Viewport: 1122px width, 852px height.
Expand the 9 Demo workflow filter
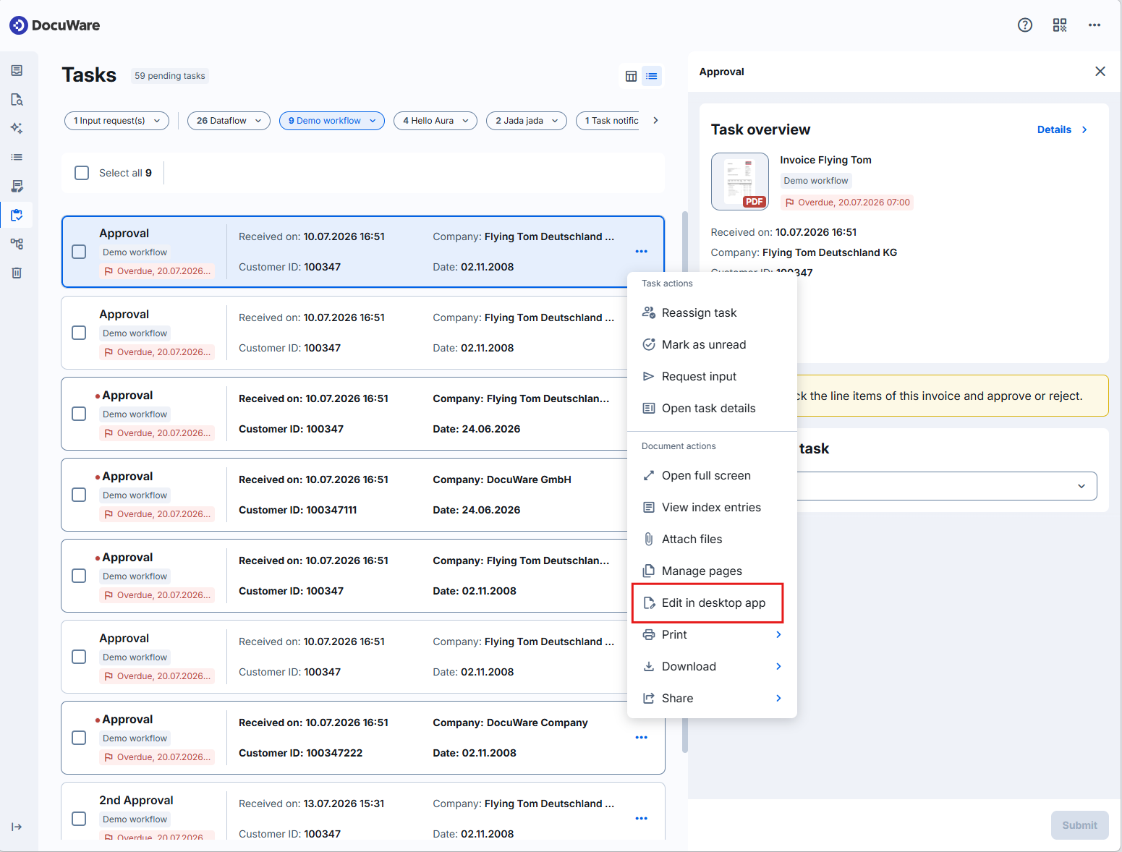(332, 121)
